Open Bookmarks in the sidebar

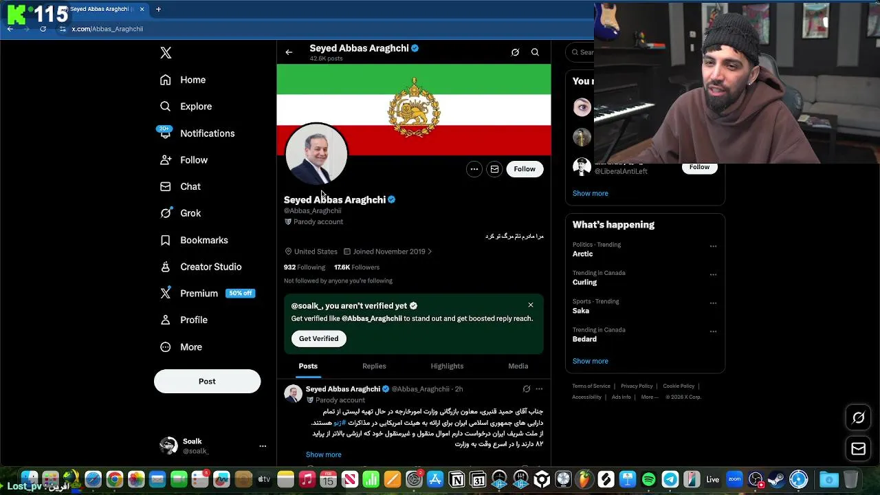tap(194, 240)
